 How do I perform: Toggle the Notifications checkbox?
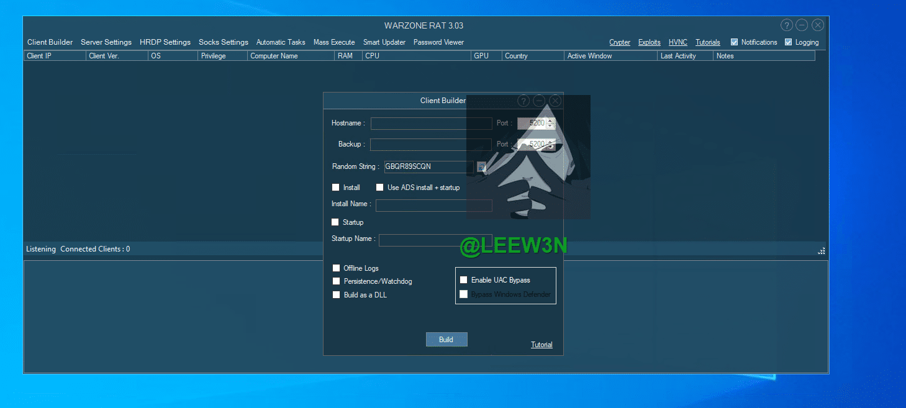coord(735,42)
